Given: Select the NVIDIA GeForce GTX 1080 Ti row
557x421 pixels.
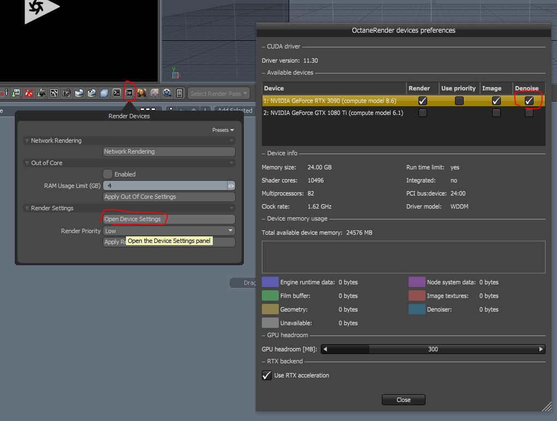Looking at the screenshot, I should [404, 113].
